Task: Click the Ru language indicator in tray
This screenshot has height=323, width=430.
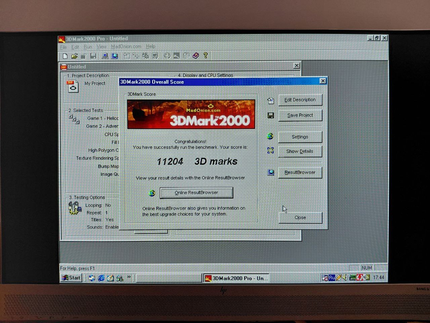Action: tap(332, 278)
